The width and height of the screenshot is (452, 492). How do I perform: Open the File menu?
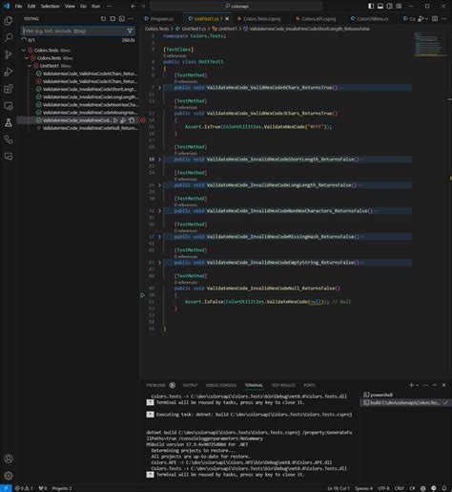coord(18,6)
